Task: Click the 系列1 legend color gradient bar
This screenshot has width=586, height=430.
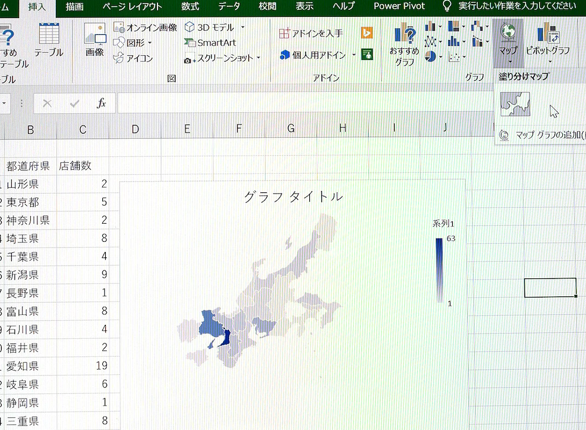Action: 440,270
